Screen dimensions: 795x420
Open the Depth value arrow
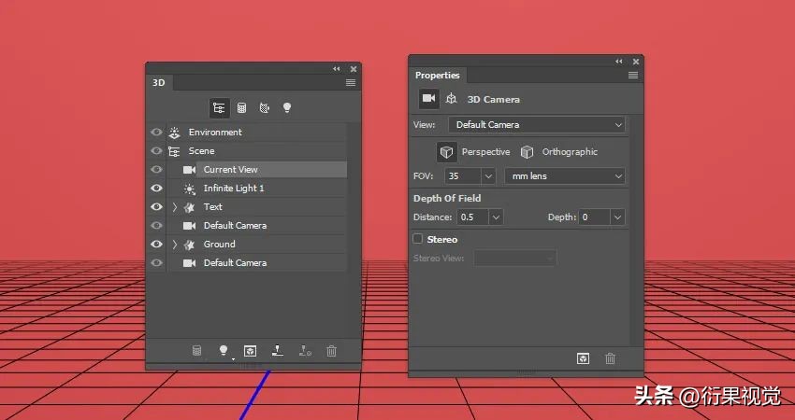coord(617,217)
